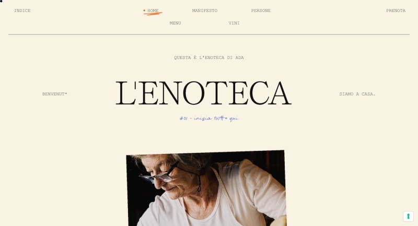
Task: Open the INDICE index link
Action: coord(22,10)
